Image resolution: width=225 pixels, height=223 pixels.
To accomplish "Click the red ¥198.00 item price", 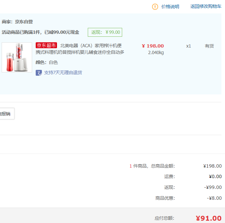I will click(153, 46).
